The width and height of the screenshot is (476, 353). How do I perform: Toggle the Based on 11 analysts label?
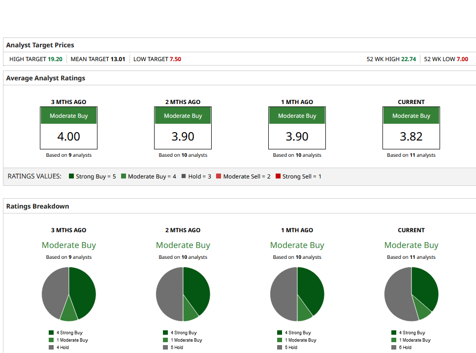[411, 257]
